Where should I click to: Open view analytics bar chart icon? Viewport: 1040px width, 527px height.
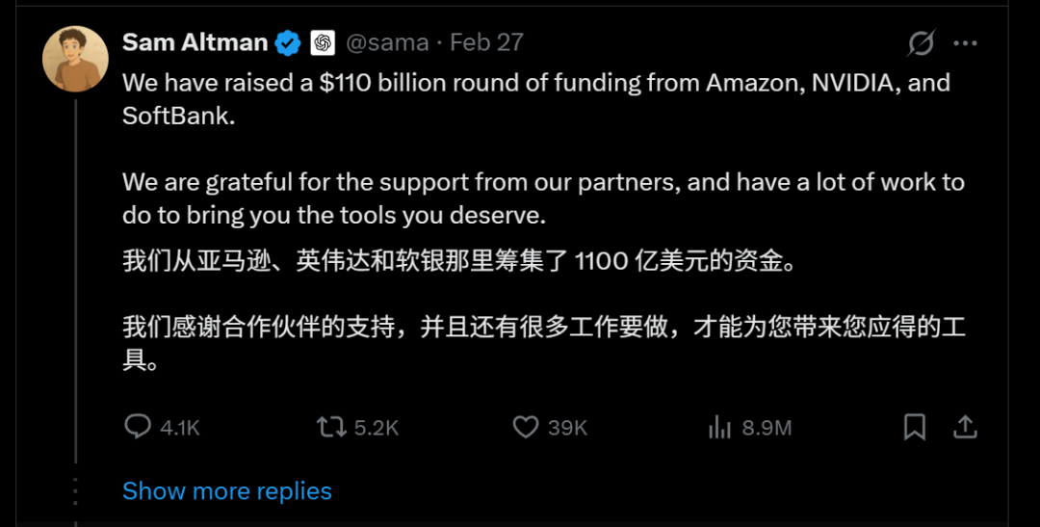pyautogui.click(x=720, y=427)
